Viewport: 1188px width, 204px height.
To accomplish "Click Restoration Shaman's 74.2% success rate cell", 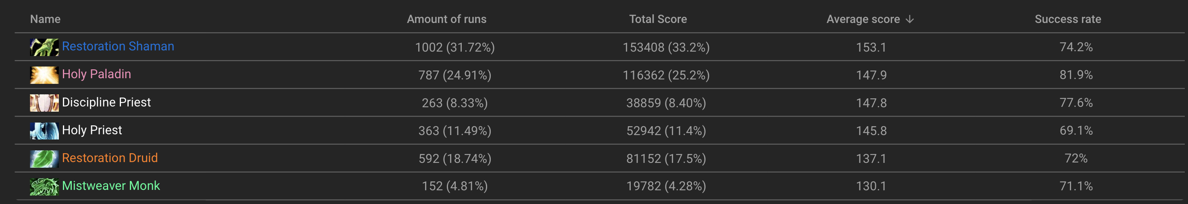I will 1076,47.
